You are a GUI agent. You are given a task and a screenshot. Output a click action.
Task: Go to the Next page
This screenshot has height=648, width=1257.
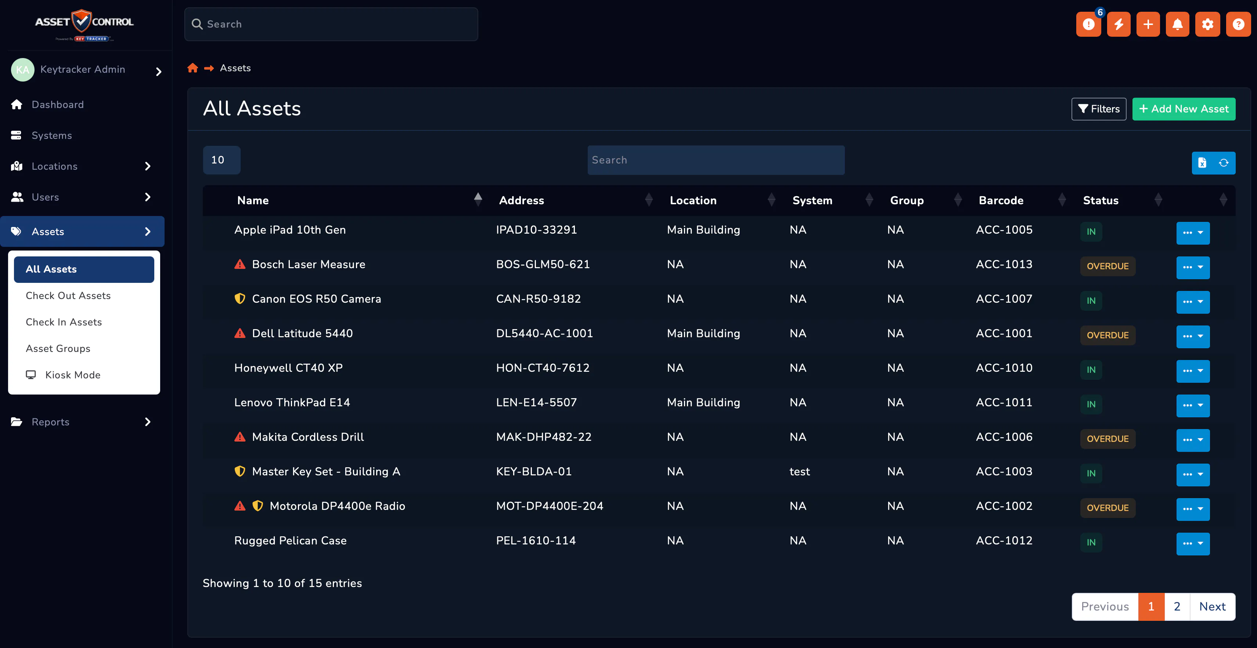tap(1213, 606)
